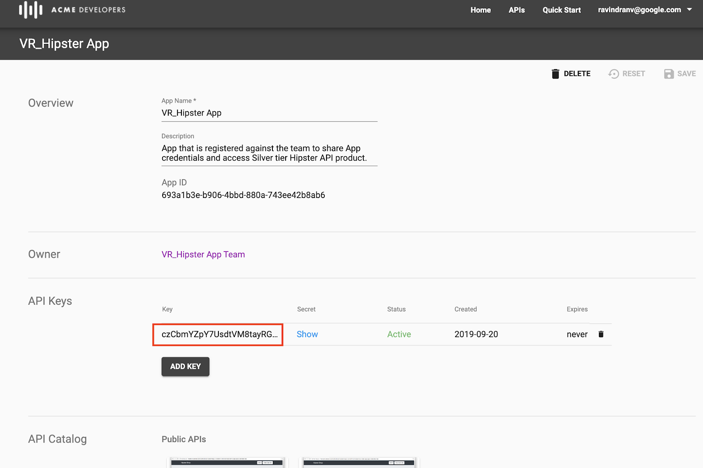The width and height of the screenshot is (703, 468).
Task: Click the ADD KEY button
Action: [x=185, y=367]
